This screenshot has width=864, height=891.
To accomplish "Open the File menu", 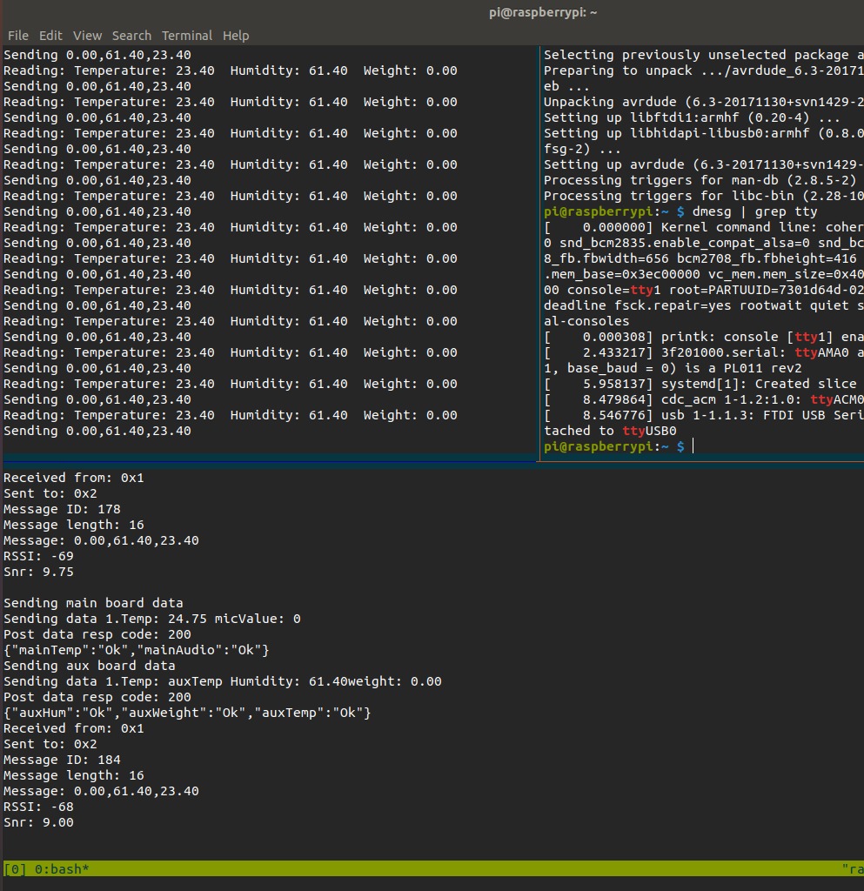I will [x=17, y=36].
